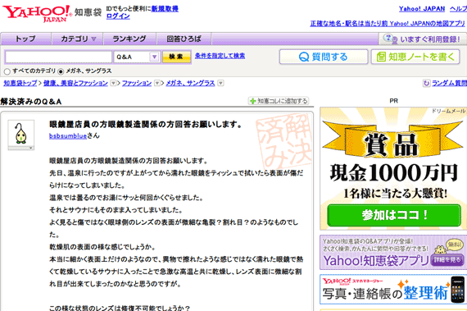Screen dimensions: 467x311
Task: Open the Yahoo! JAPAN top-right link
Action: tap(422, 9)
